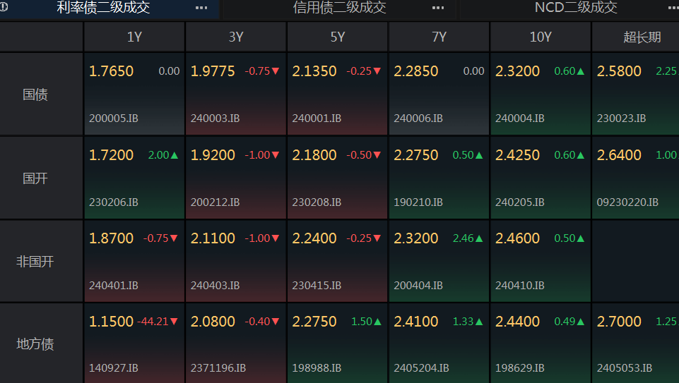Open the 240001.IB bond cell
Screen dimensions: 679x383
click(x=338, y=94)
